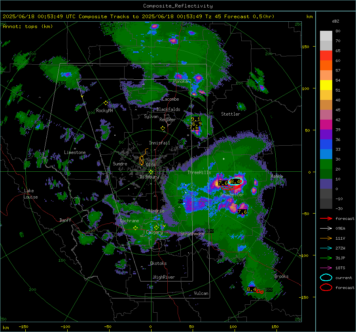Click the radar center diamond above Didsbury
Screen dimensions: 356x332
pyautogui.click(x=151, y=172)
